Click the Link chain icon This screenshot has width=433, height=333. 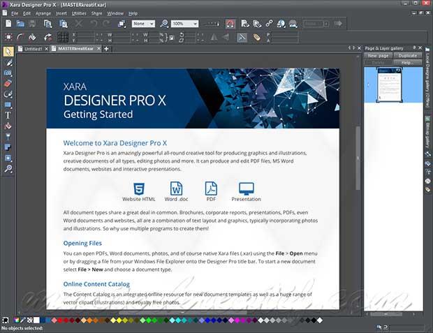270,24
